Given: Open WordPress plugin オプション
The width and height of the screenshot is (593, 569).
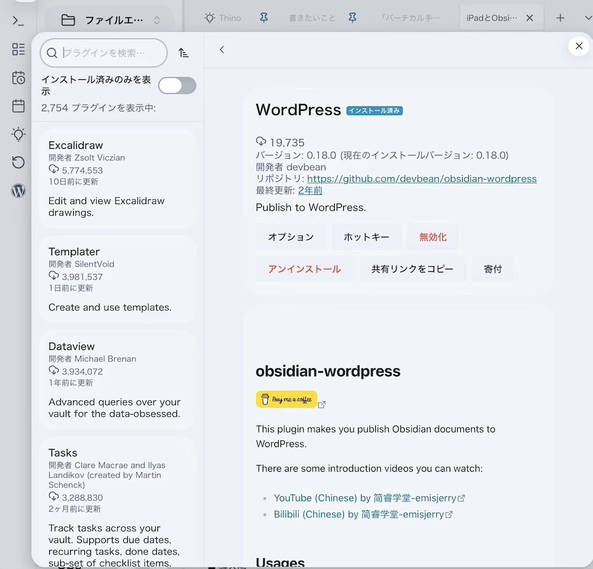Looking at the screenshot, I should [291, 237].
